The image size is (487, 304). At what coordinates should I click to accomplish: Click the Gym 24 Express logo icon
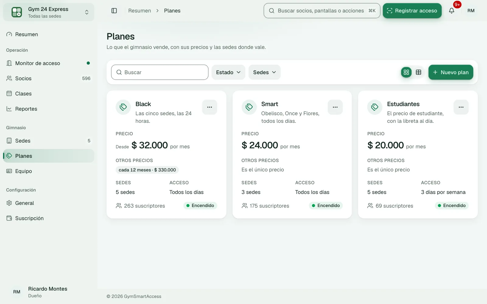coord(17,12)
